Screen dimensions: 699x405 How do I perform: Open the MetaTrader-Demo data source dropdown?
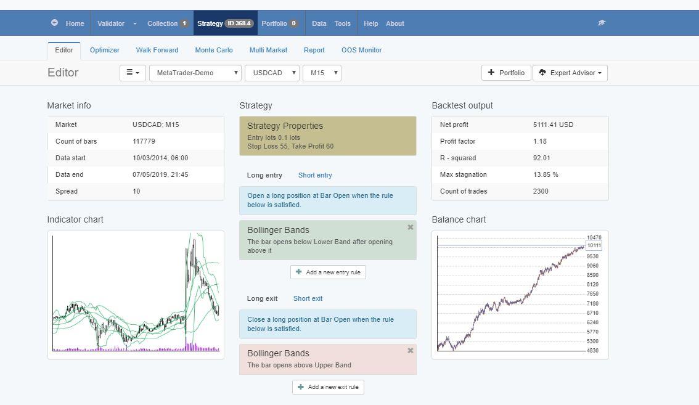[x=195, y=73]
